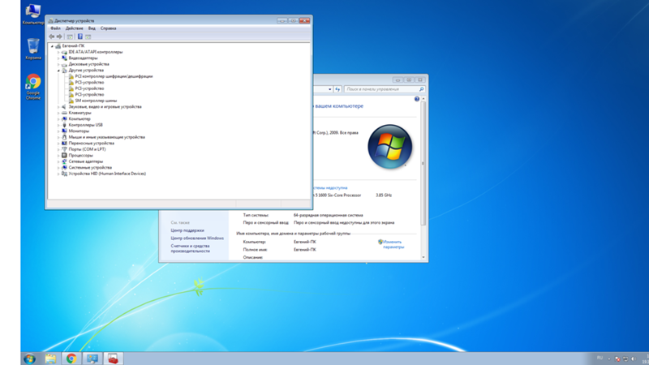This screenshot has width=649, height=365.
Task: Collapse the Евгений-ПК root node
Action: point(52,46)
